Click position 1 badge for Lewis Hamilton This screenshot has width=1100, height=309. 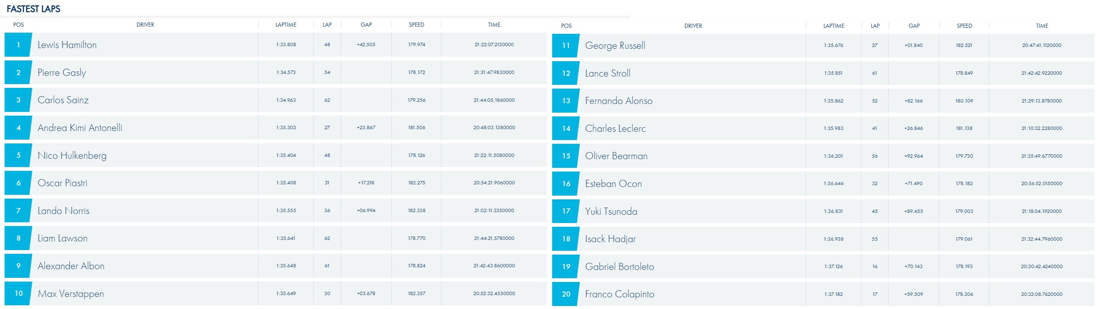tap(18, 45)
